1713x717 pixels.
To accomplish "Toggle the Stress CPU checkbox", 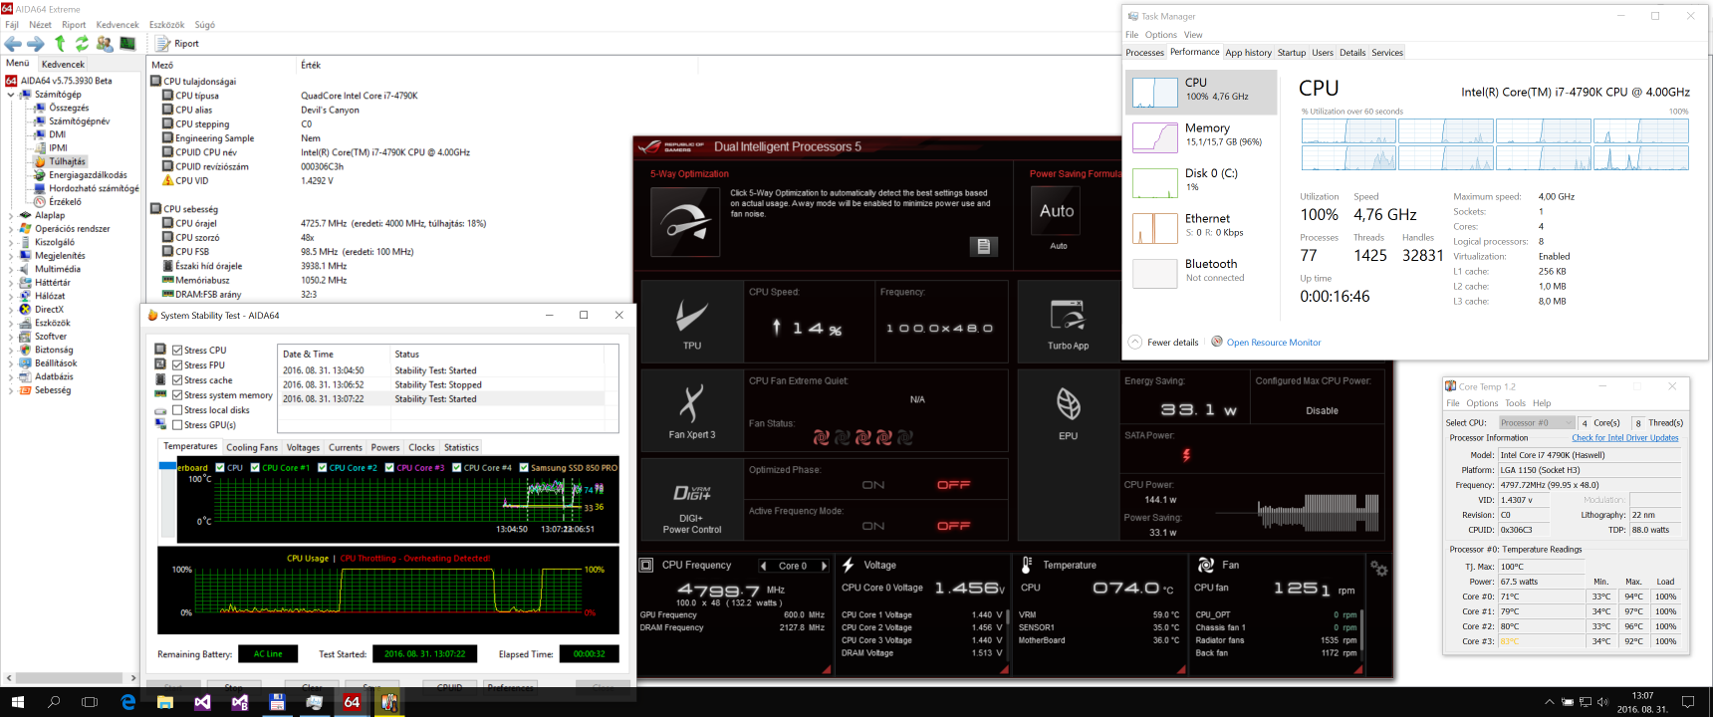I will click(177, 351).
